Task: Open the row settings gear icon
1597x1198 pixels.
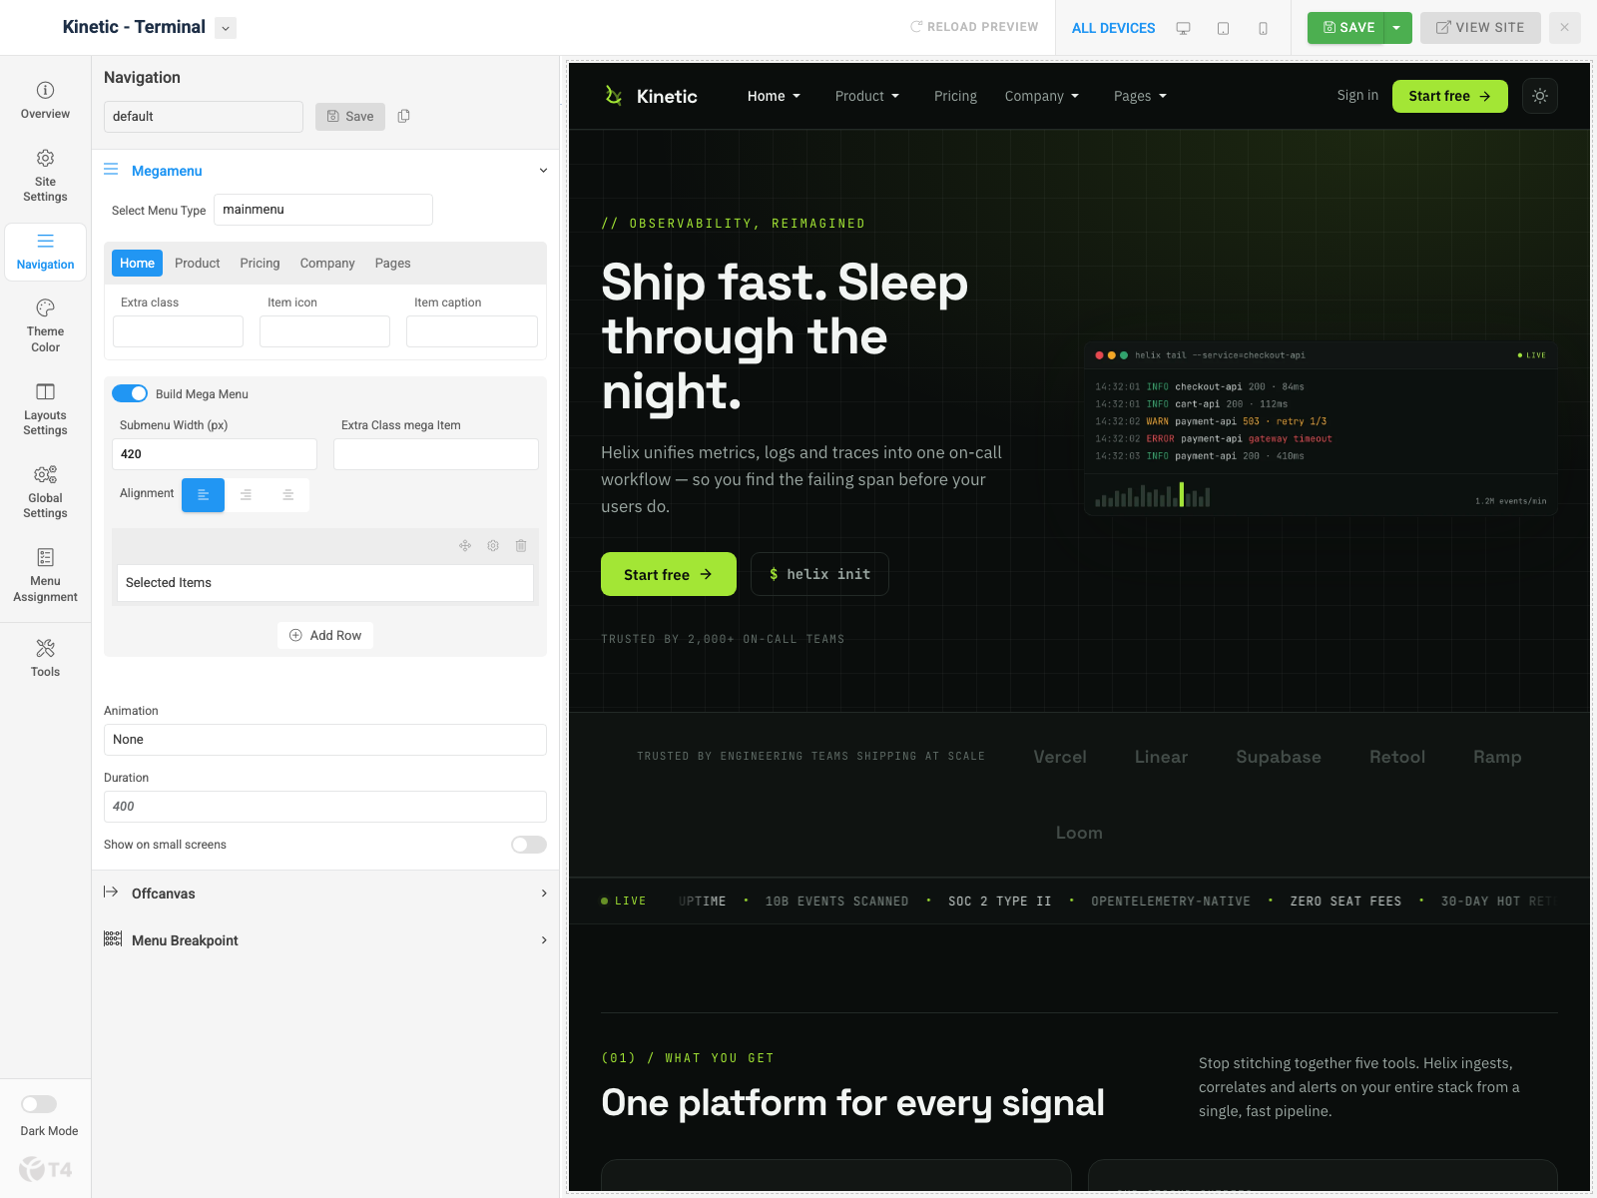Action: tap(493, 546)
